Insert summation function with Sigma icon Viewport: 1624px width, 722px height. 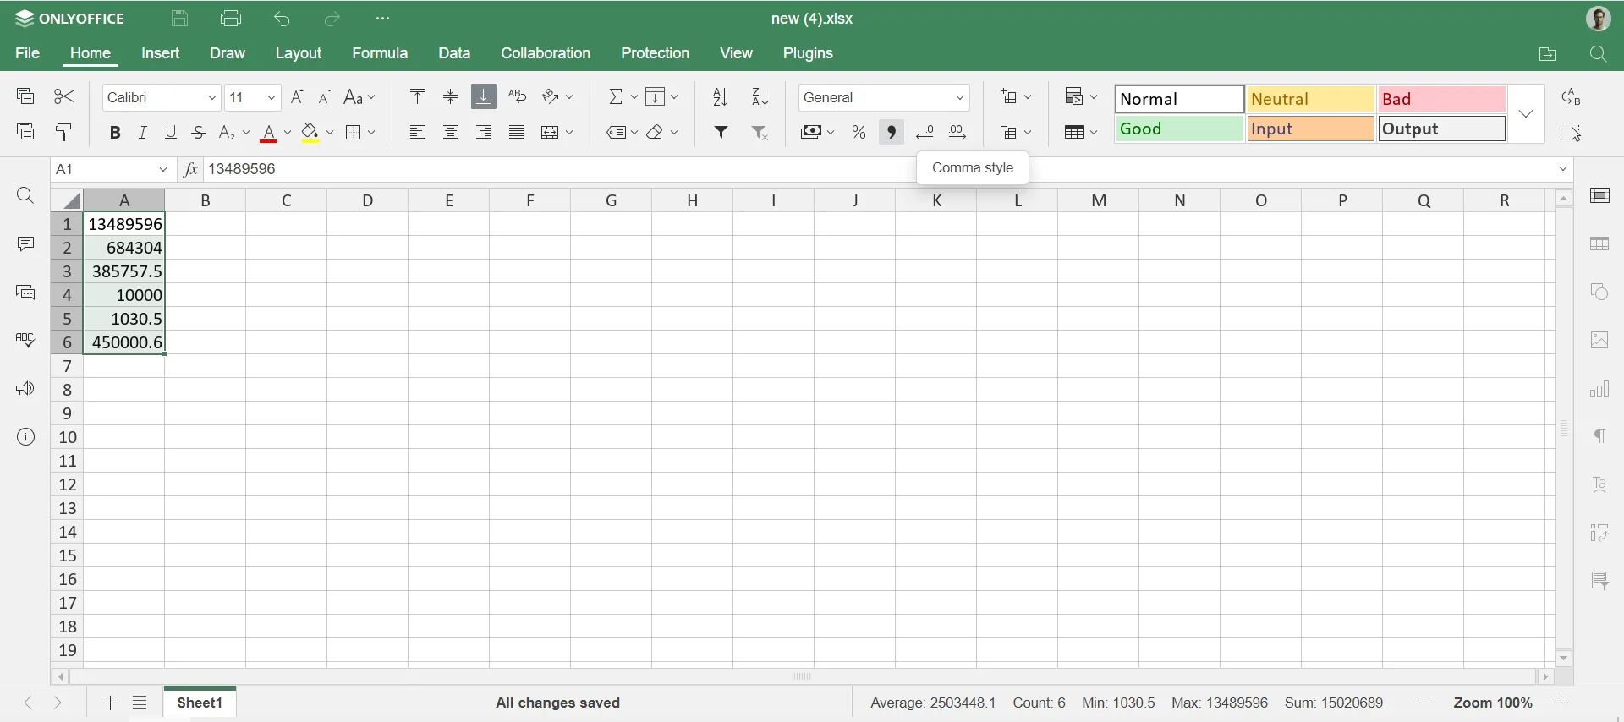point(617,97)
